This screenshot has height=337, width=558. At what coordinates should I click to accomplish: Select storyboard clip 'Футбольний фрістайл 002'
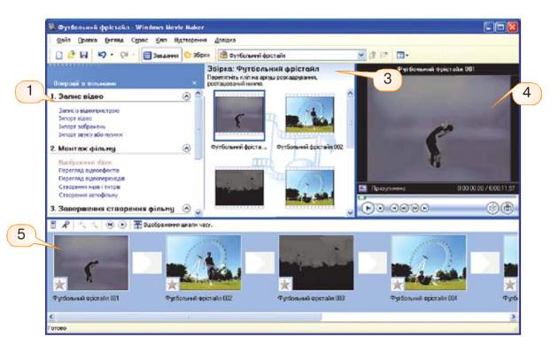[204, 263]
